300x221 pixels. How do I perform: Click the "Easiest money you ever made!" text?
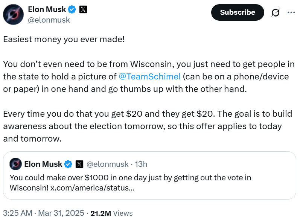point(64,40)
